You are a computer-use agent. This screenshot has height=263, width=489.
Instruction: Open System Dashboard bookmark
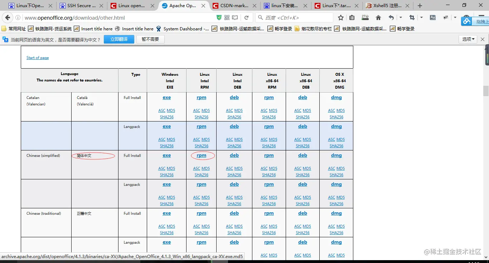click(183, 29)
